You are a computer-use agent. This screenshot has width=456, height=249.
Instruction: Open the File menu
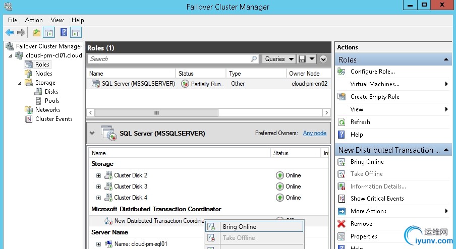tap(13, 20)
